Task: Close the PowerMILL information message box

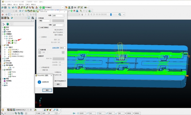Action: (x=51, y=76)
